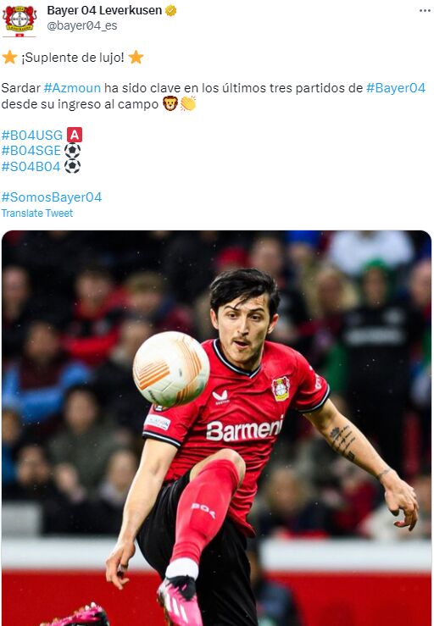Viewport: 445px width, 626px height.
Task: Open the #SomosBayer04 hashtag
Action: click(x=52, y=197)
